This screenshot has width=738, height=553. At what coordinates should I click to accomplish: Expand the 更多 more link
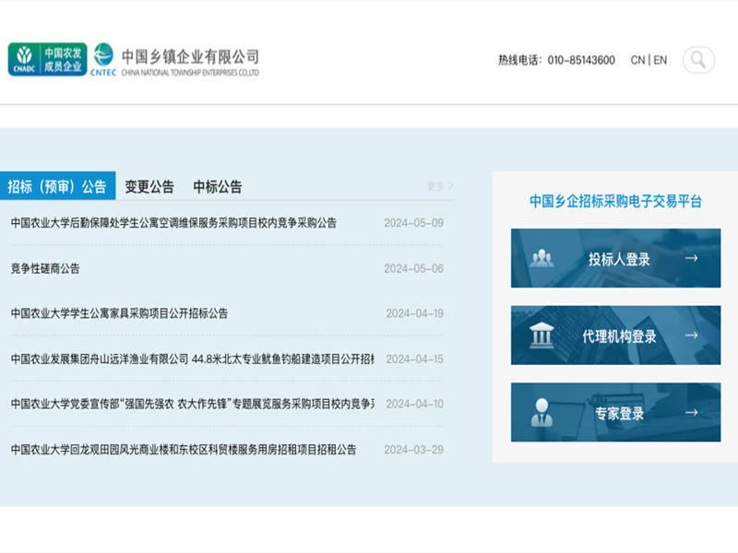pyautogui.click(x=440, y=186)
